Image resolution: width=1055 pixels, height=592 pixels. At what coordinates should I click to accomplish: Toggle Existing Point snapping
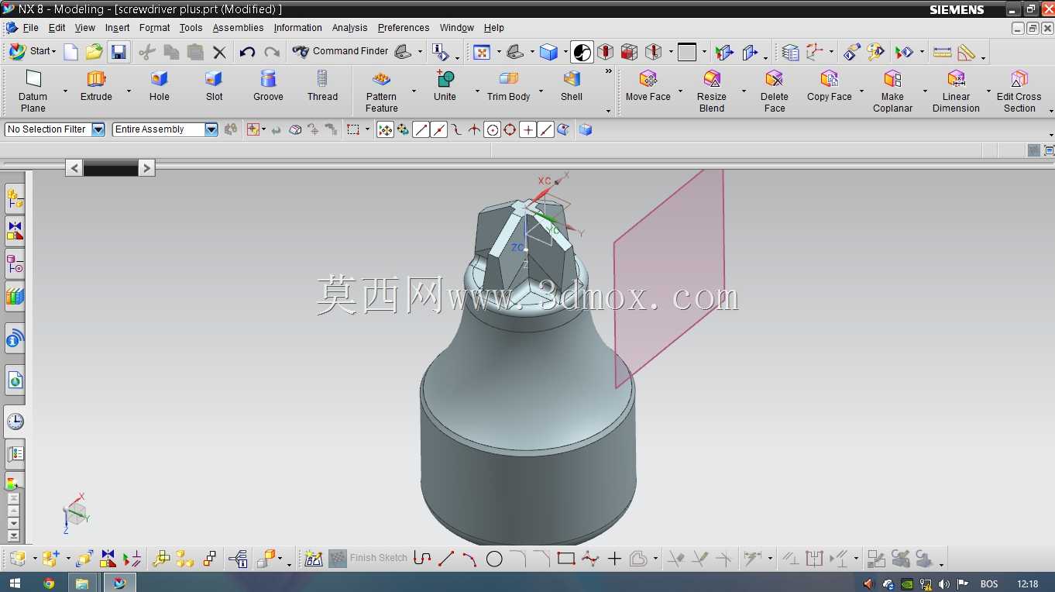[527, 130]
